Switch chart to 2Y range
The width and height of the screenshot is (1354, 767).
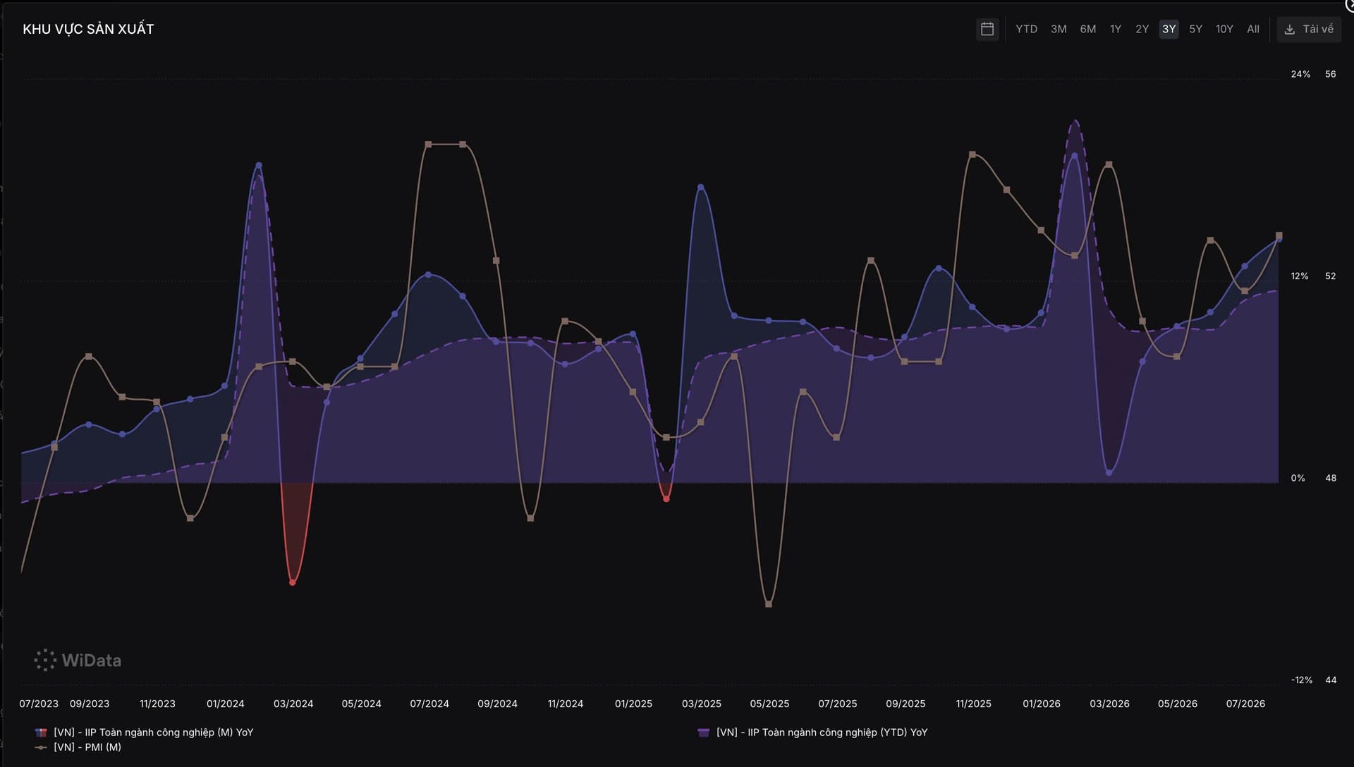(1142, 29)
